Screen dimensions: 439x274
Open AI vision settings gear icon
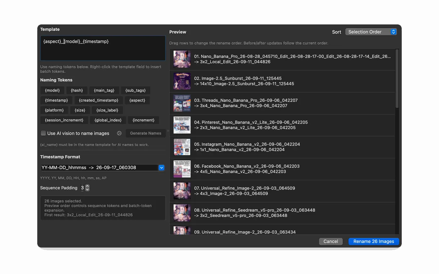(x=119, y=133)
